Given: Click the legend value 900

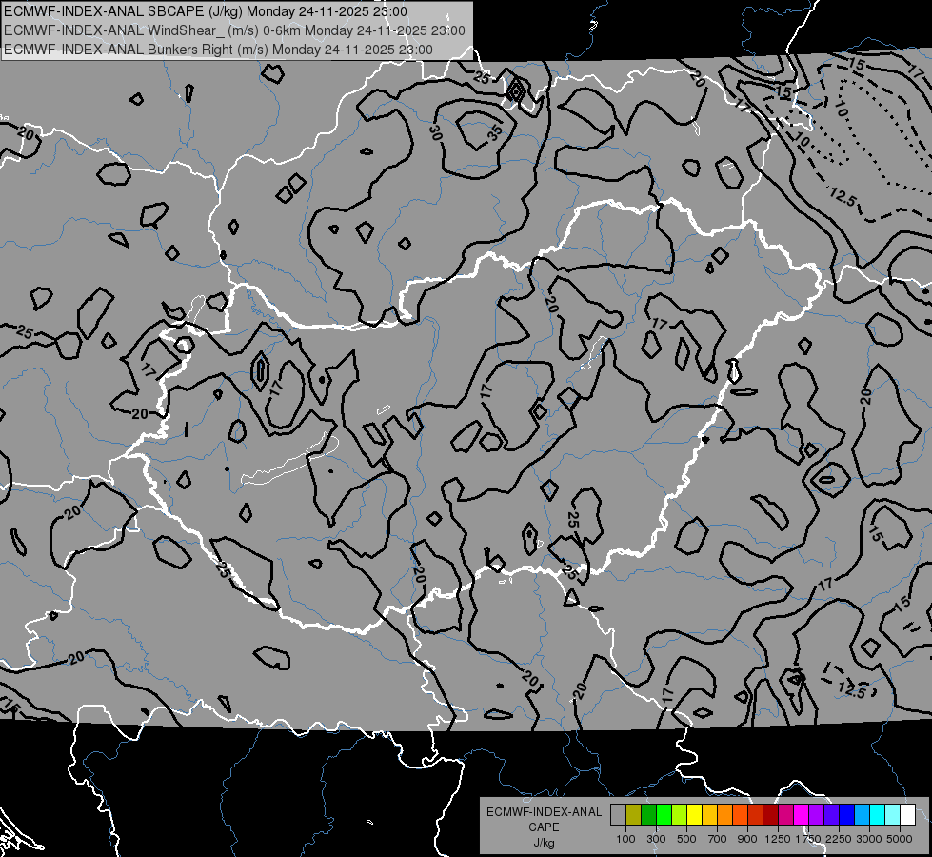Looking at the screenshot, I should click(747, 839).
